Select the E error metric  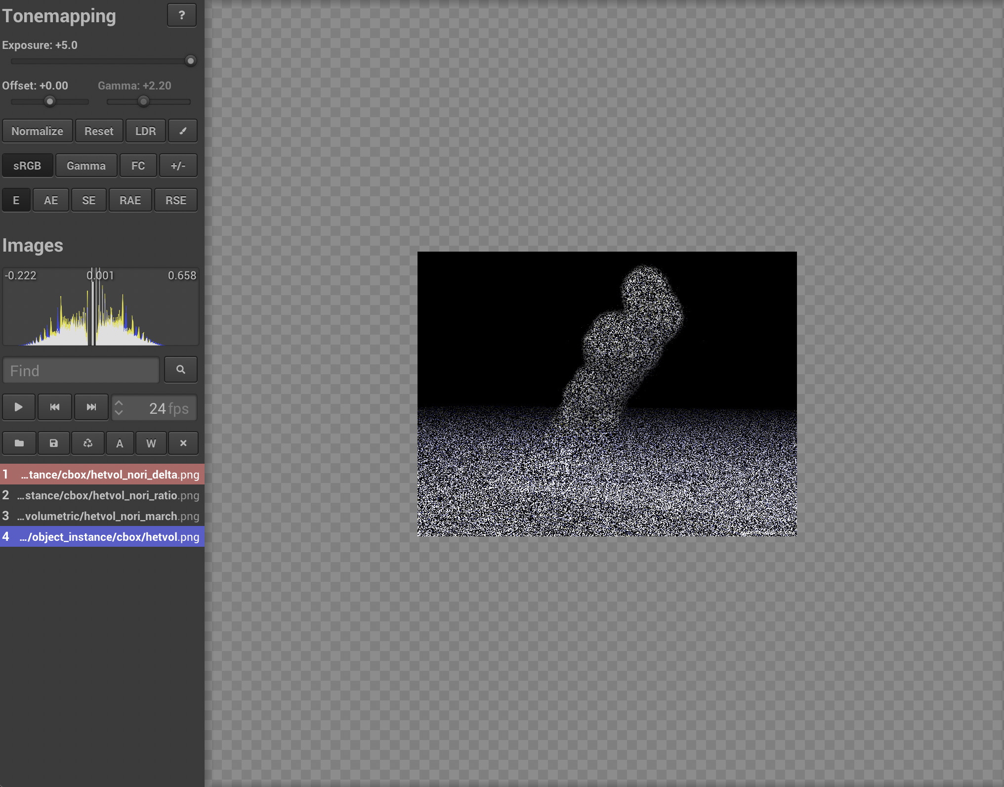point(16,200)
